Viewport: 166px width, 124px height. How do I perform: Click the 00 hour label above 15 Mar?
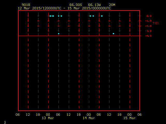point(129,115)
